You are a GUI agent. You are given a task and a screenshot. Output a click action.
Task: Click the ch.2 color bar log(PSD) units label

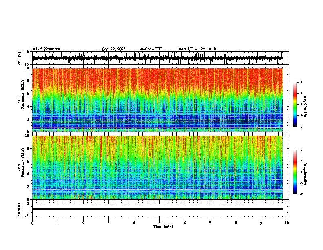click(x=305, y=174)
